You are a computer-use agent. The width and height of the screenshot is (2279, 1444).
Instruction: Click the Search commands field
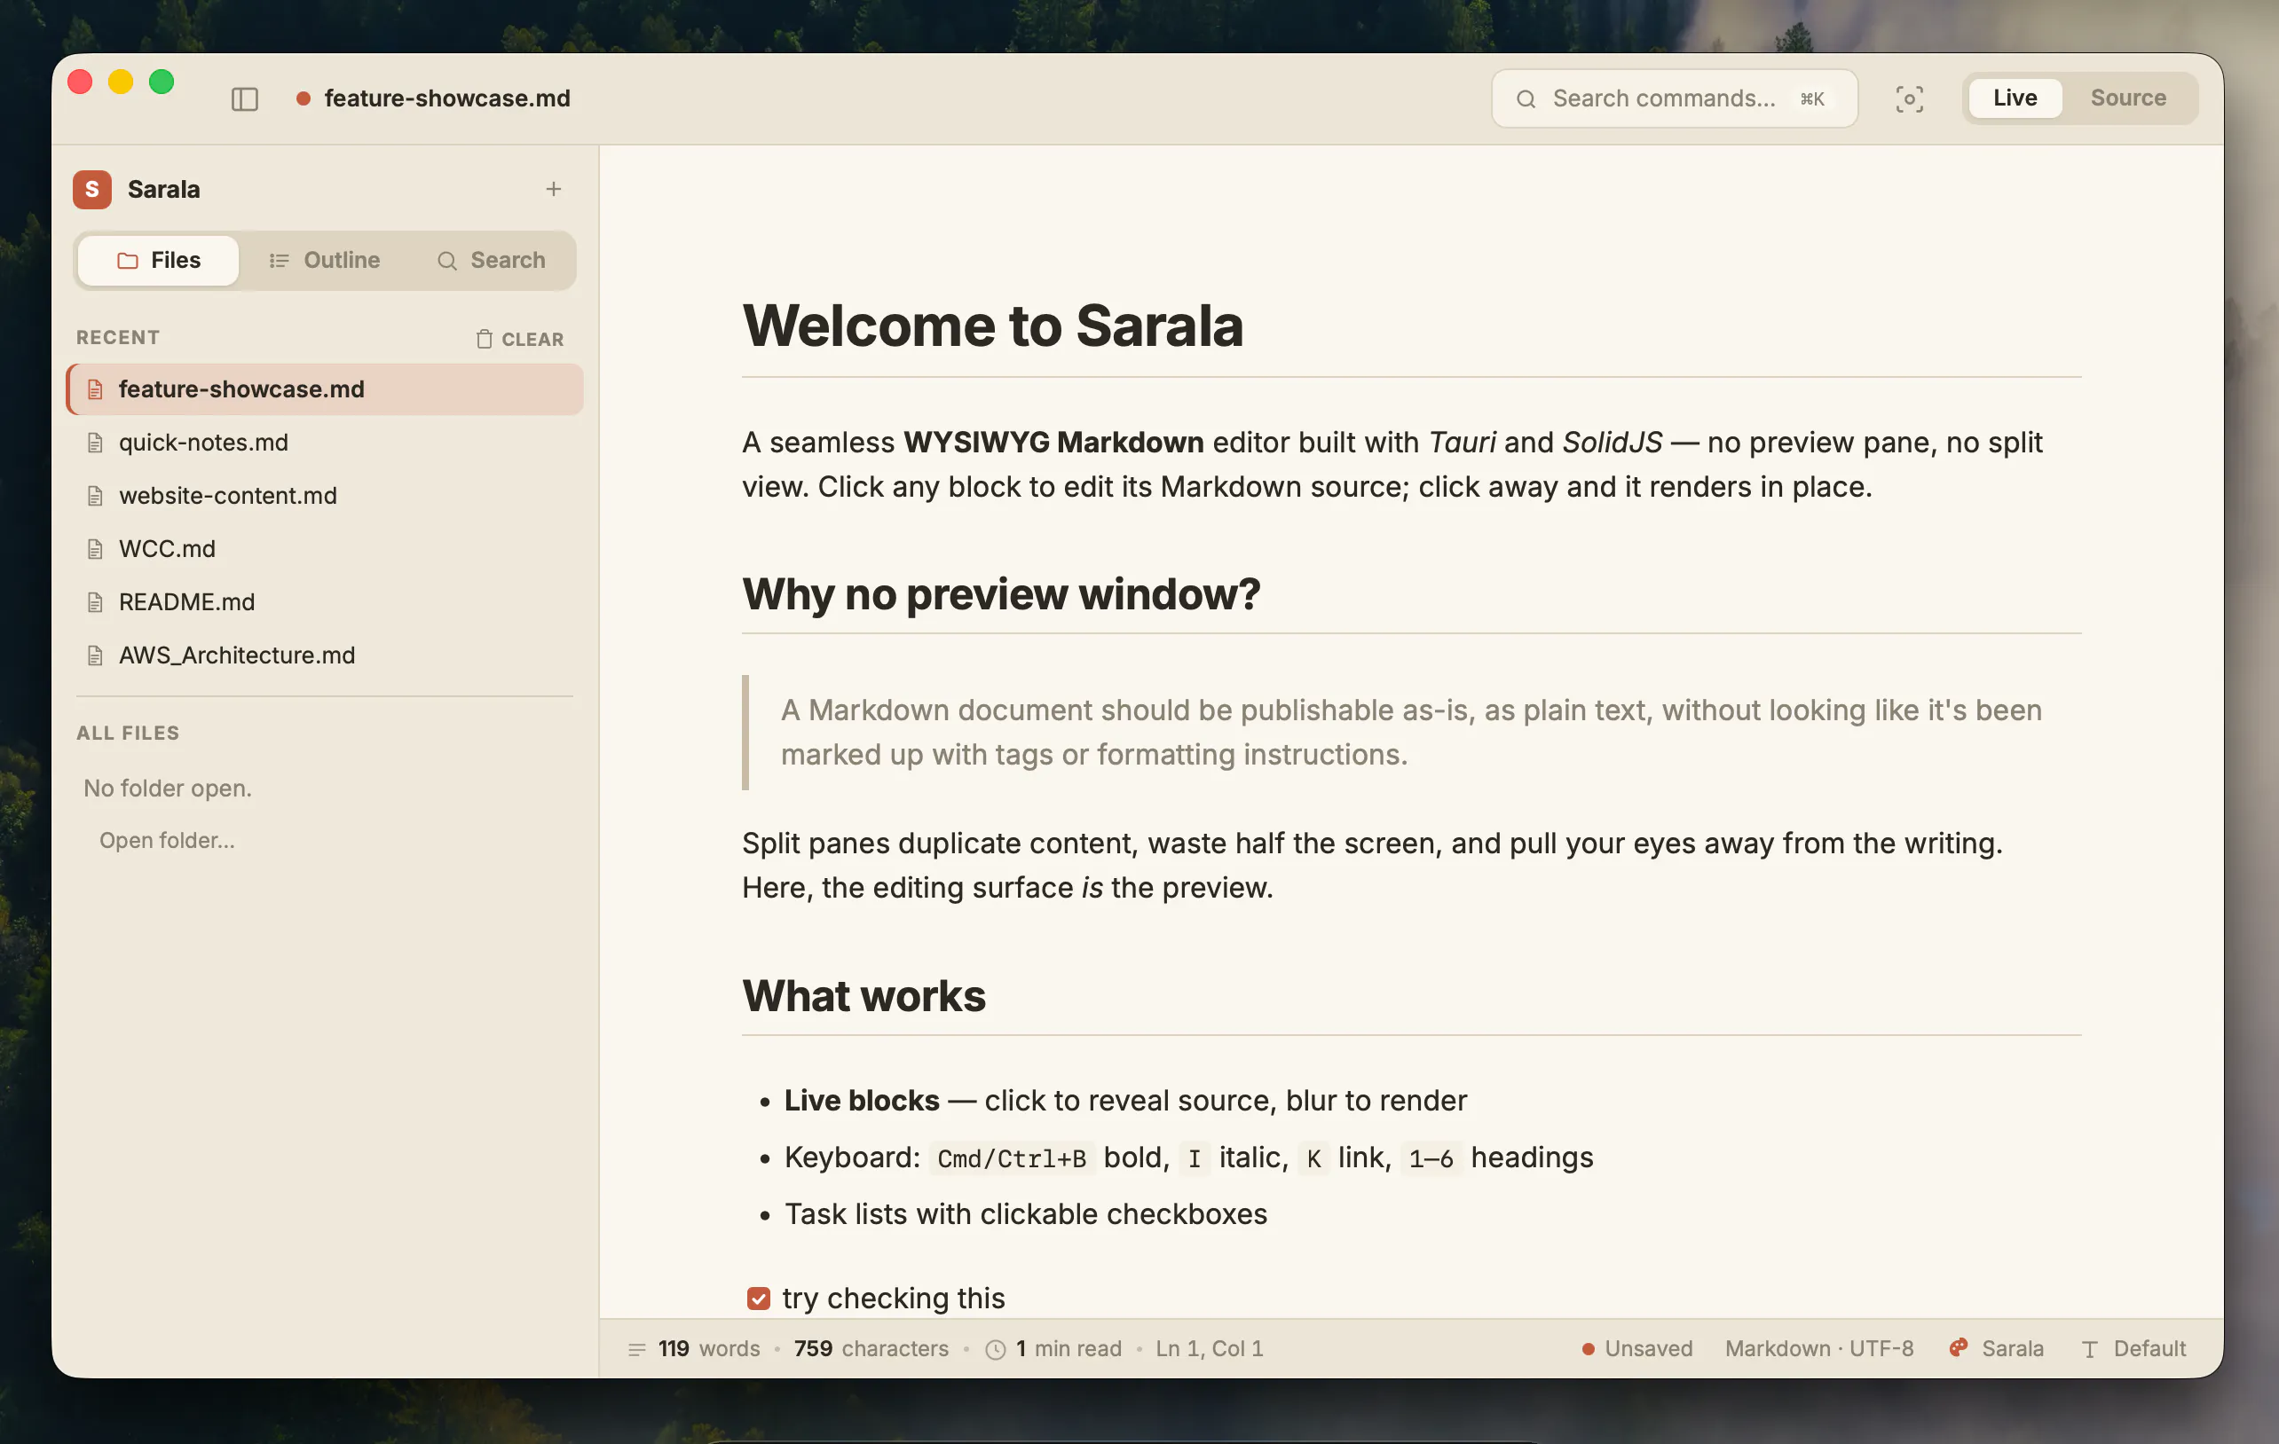pyautogui.click(x=1675, y=98)
